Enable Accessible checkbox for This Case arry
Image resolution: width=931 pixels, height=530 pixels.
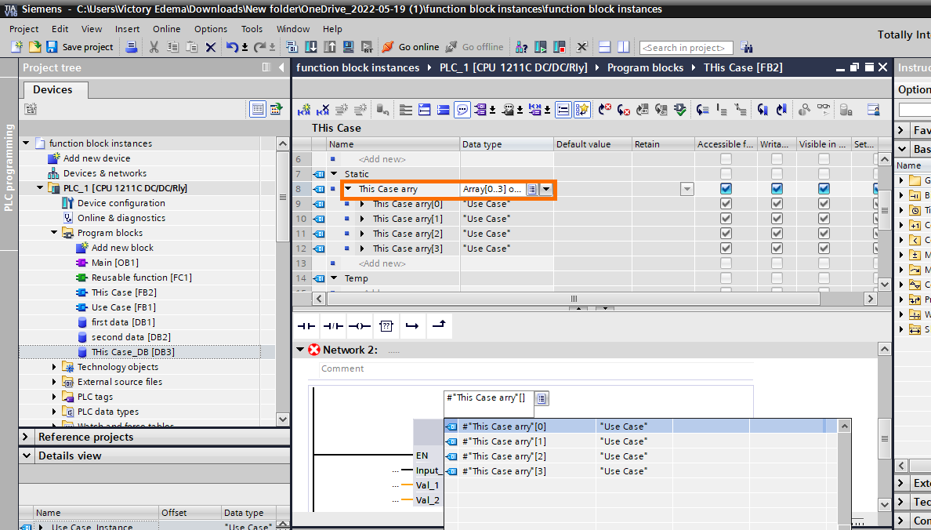pyautogui.click(x=725, y=189)
